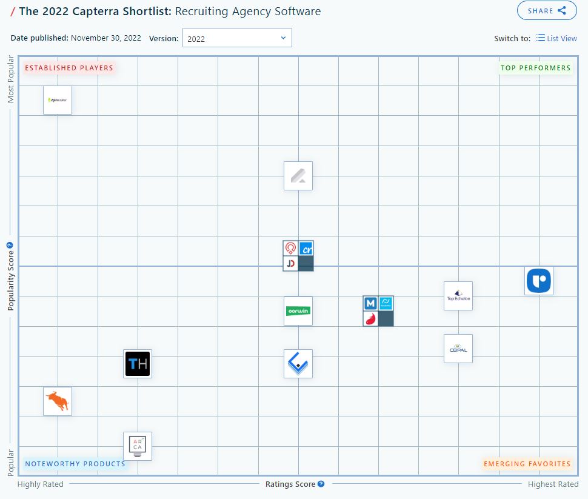This screenshot has width=588, height=499.
Task: Click the Popularity Score help icon
Action: coord(10,245)
